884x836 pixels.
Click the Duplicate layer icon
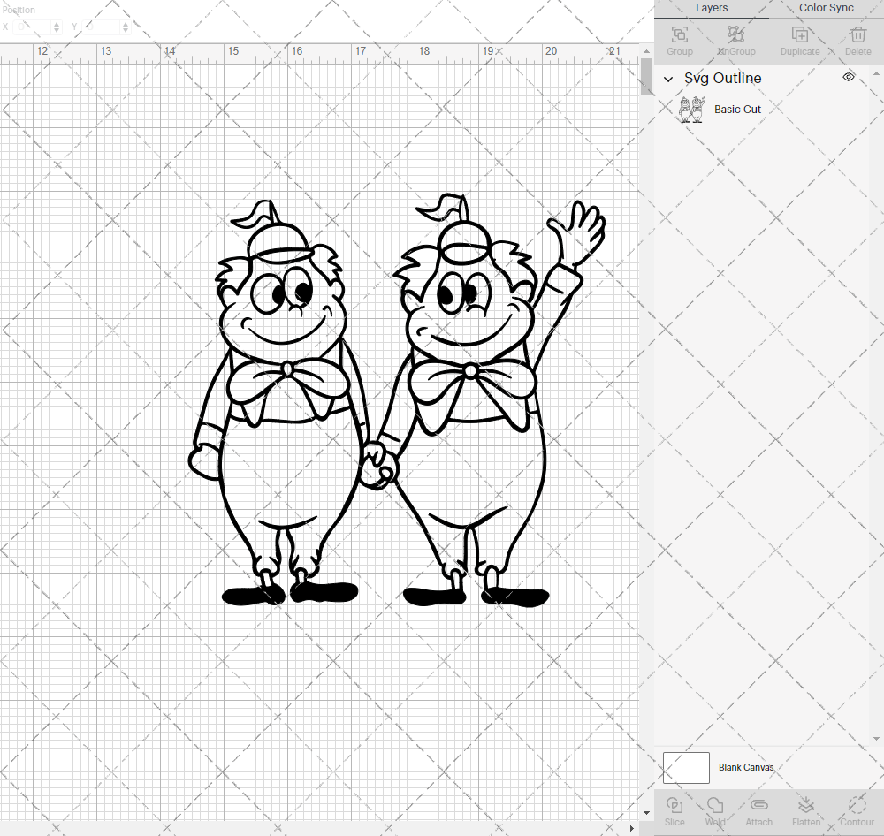tap(800, 35)
